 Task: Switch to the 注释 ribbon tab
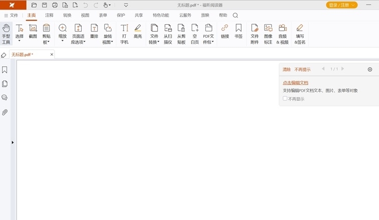point(49,15)
